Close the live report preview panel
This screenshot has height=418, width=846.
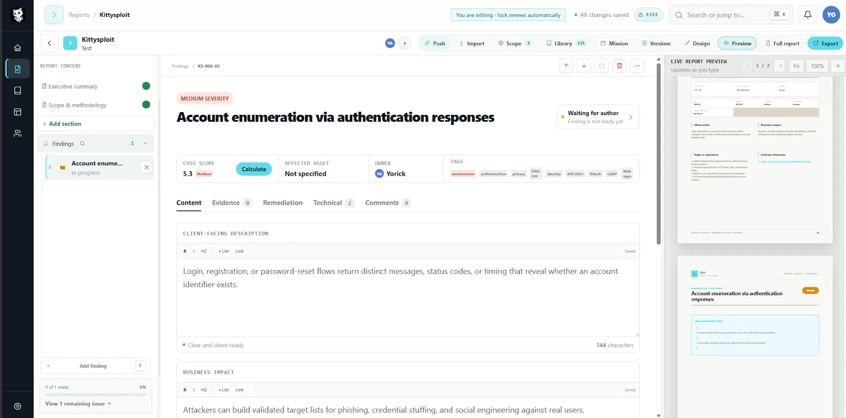[838, 66]
